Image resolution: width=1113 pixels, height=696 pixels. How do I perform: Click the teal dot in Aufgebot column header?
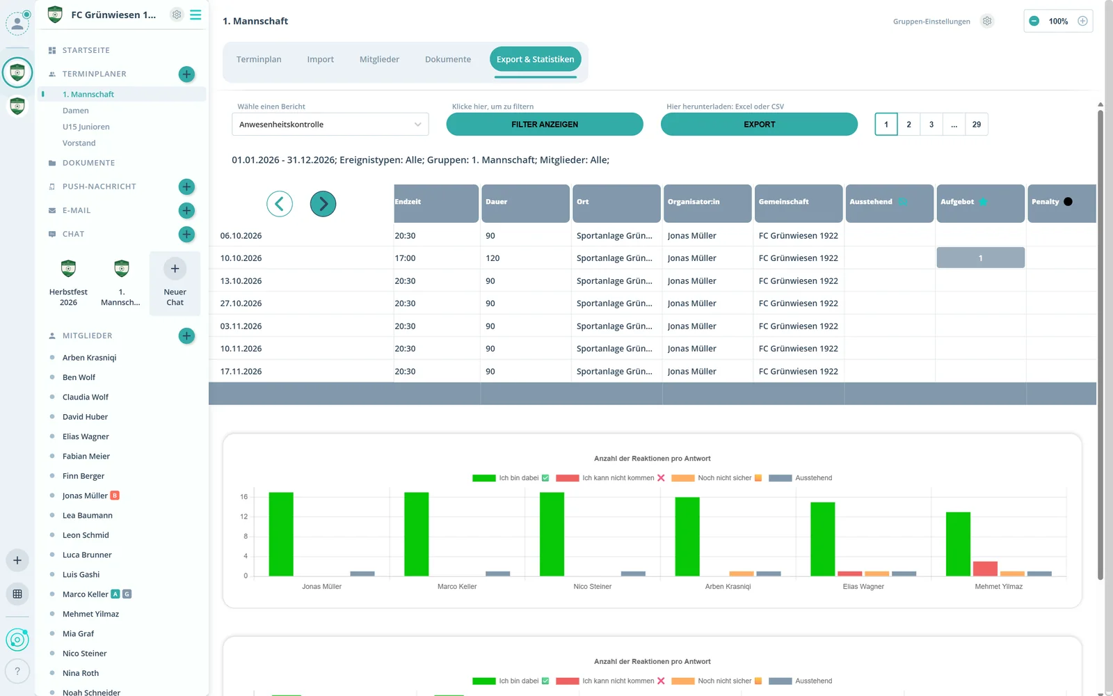pos(983,202)
